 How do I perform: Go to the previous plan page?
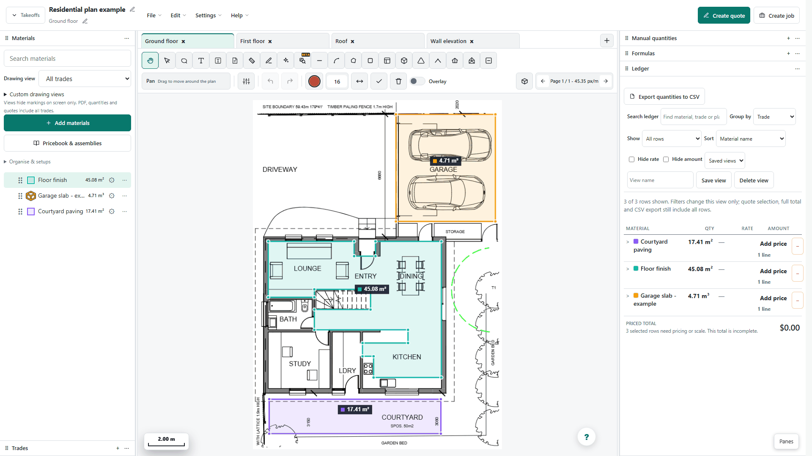[x=543, y=81]
